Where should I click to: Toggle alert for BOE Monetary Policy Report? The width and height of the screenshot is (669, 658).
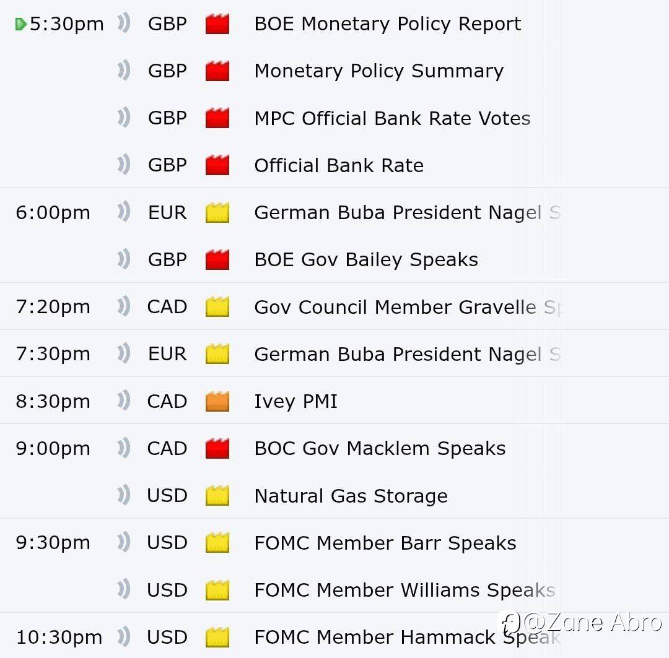pos(124,24)
